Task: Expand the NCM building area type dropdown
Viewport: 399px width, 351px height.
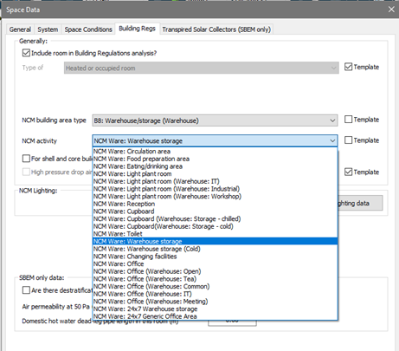Action: point(332,120)
